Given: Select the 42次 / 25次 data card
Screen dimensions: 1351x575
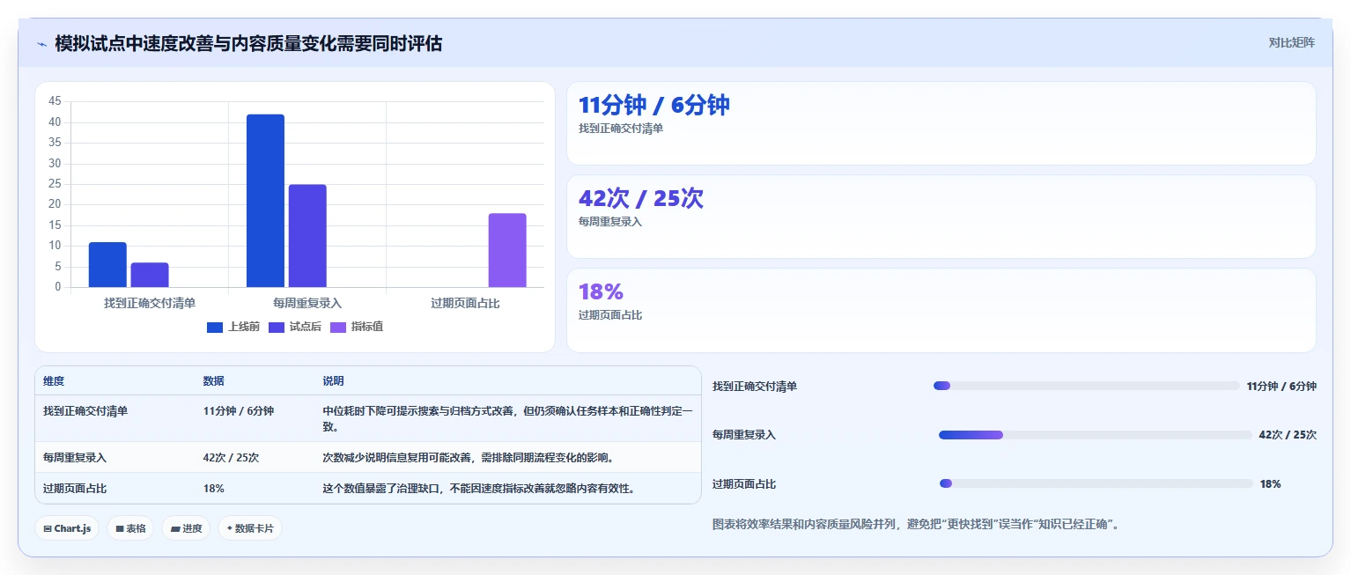Looking at the screenshot, I should click(941, 217).
